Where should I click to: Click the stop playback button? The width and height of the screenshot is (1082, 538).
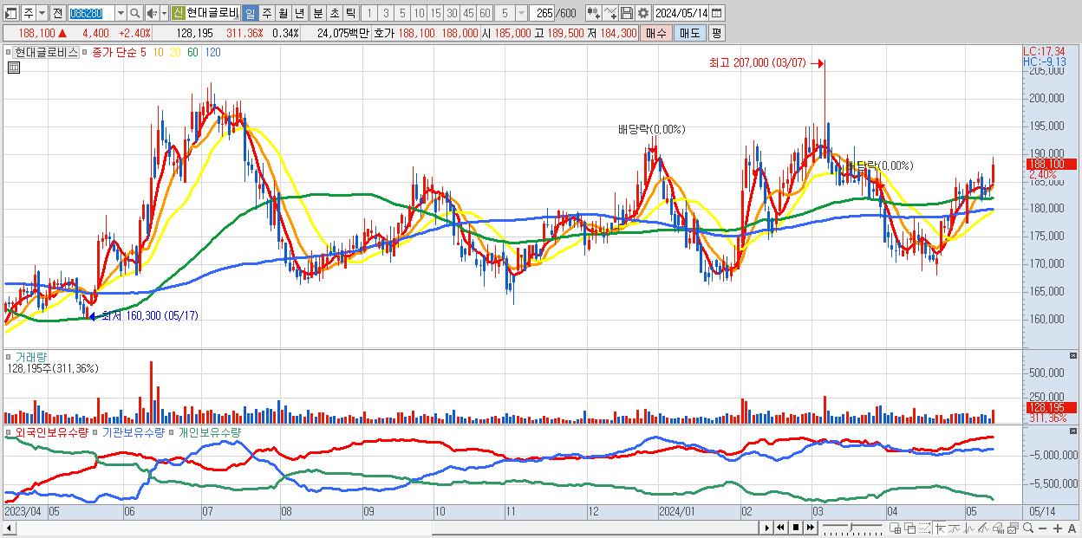795,528
